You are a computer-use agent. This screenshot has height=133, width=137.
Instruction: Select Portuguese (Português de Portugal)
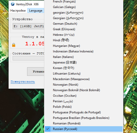click(x=84, y=112)
